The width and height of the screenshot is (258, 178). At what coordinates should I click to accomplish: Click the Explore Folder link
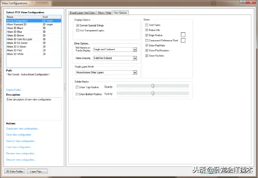pyautogui.click(x=14, y=90)
